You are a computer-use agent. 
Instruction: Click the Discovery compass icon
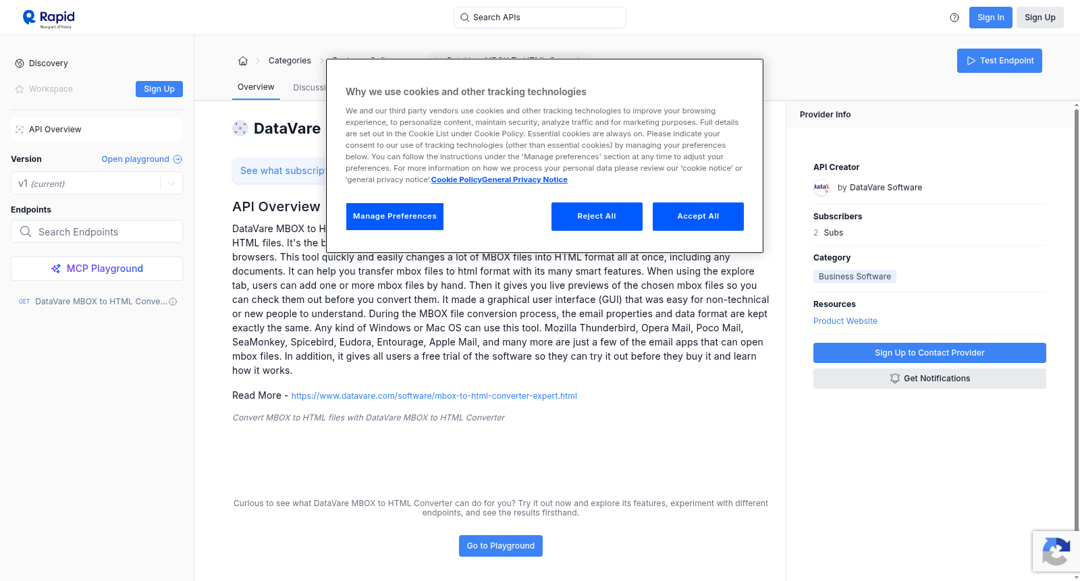(20, 63)
